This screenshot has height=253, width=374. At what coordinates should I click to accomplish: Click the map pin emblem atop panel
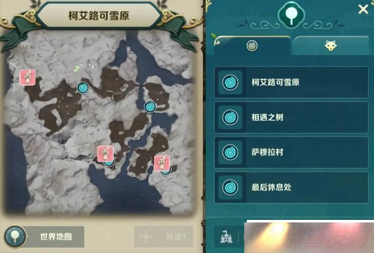[291, 14]
